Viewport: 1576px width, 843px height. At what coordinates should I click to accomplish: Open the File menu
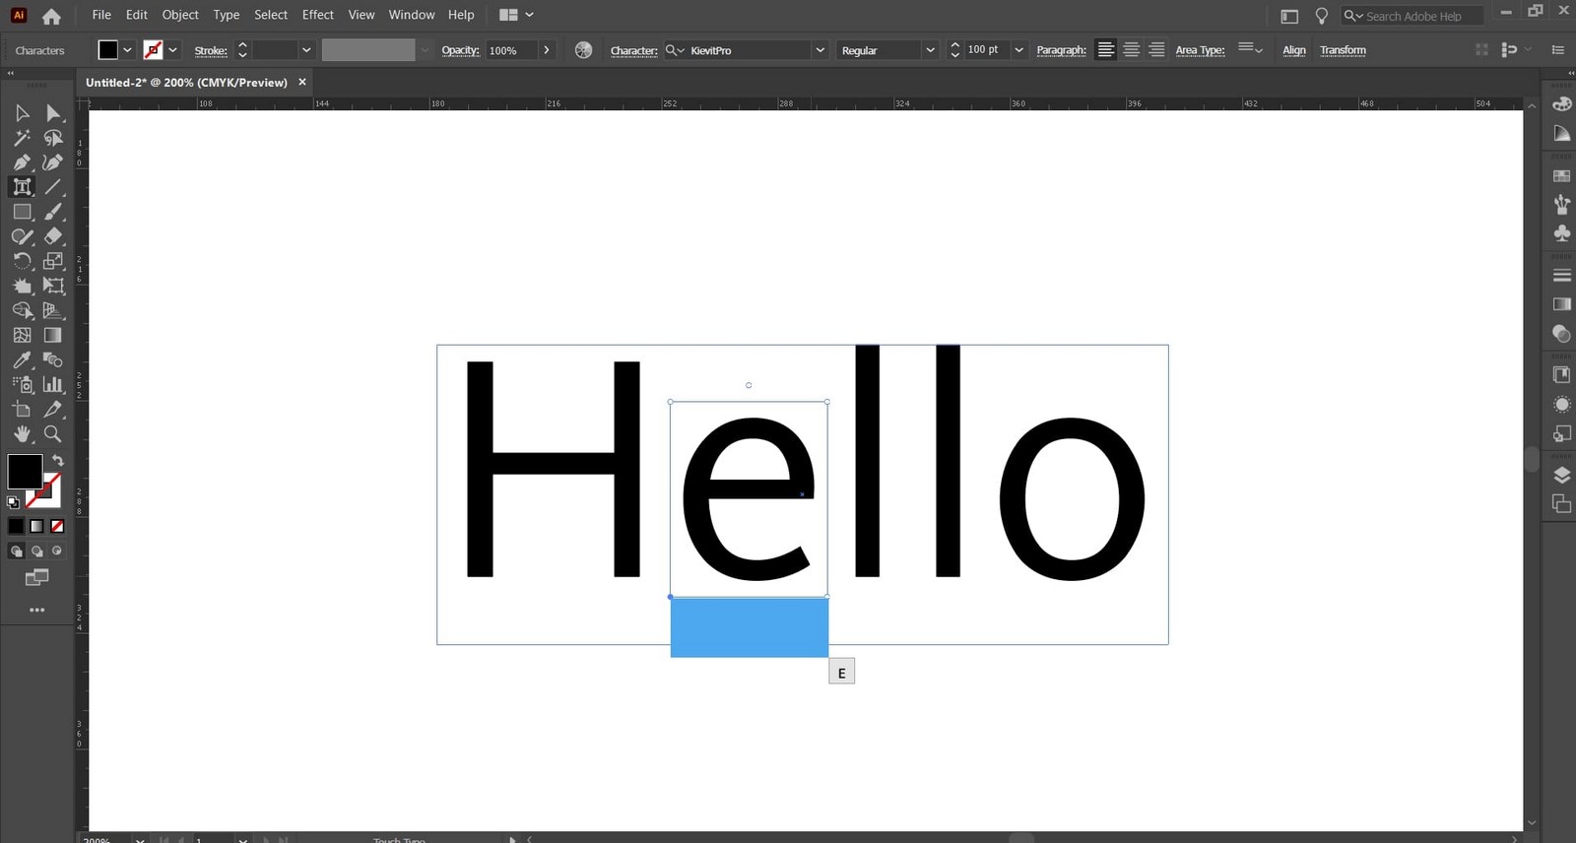[101, 15]
